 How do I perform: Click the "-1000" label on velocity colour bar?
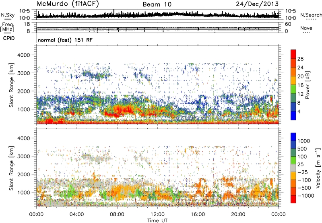coord(305,196)
